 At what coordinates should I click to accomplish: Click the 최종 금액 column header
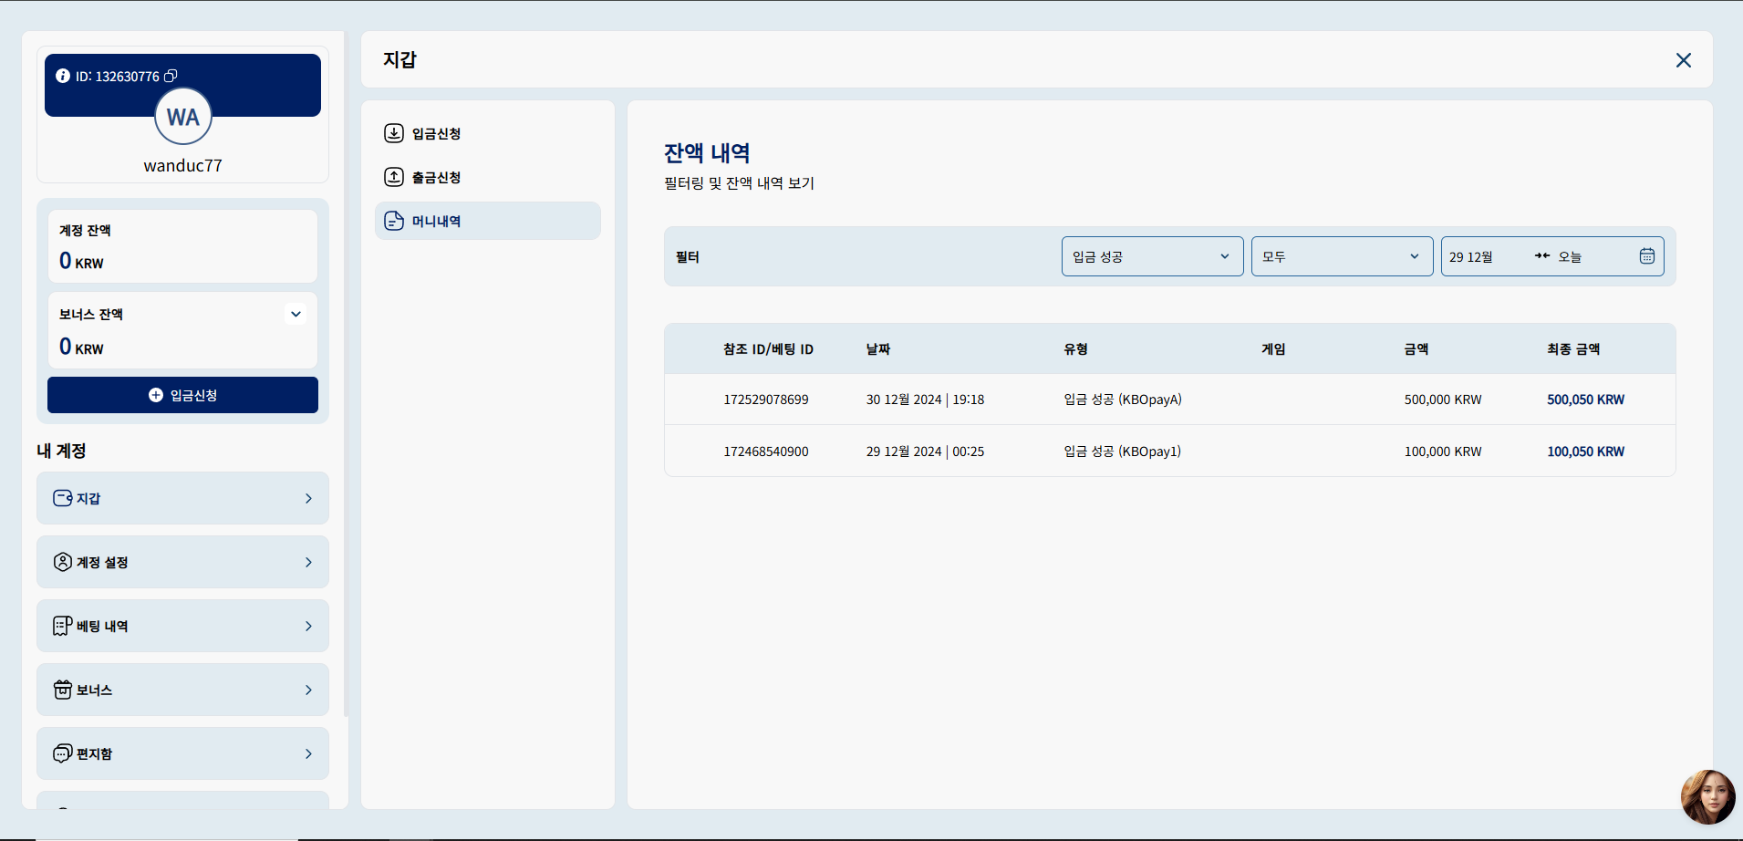(1573, 349)
